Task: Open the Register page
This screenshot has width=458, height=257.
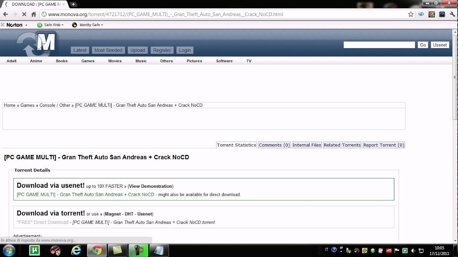Action: (x=162, y=50)
